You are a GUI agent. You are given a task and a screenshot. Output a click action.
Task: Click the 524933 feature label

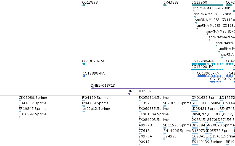coord(170,136)
